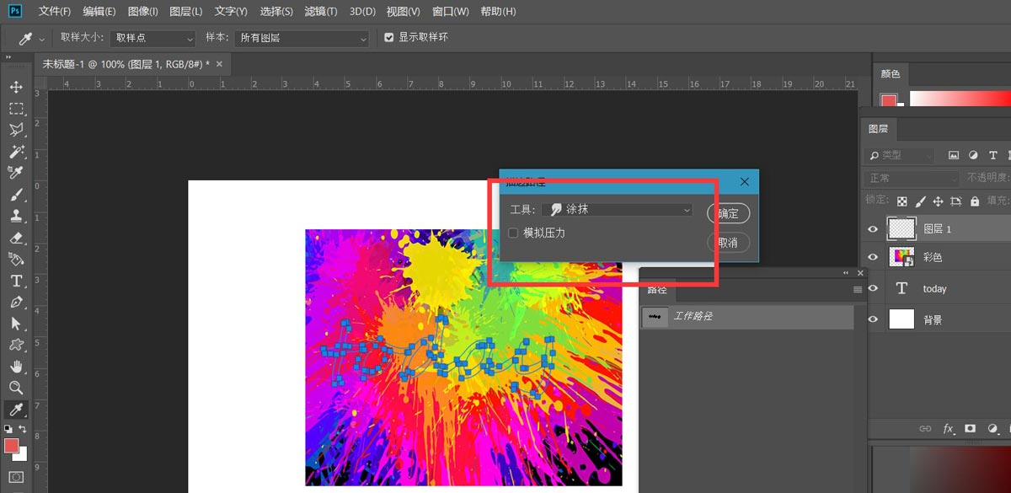Hide the 彩色 layer
The image size is (1011, 493).
pos(873,257)
